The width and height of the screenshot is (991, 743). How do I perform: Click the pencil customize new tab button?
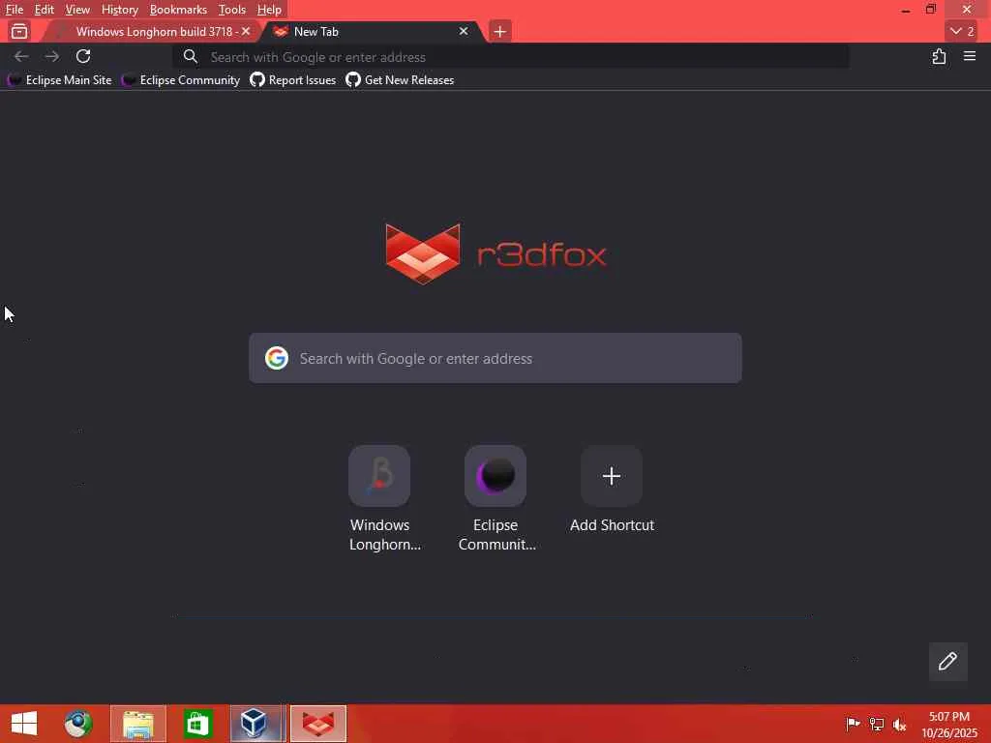pyautogui.click(x=948, y=662)
